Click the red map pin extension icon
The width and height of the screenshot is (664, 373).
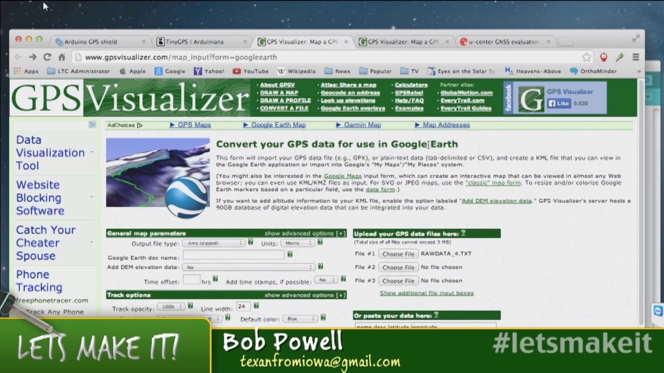click(603, 57)
